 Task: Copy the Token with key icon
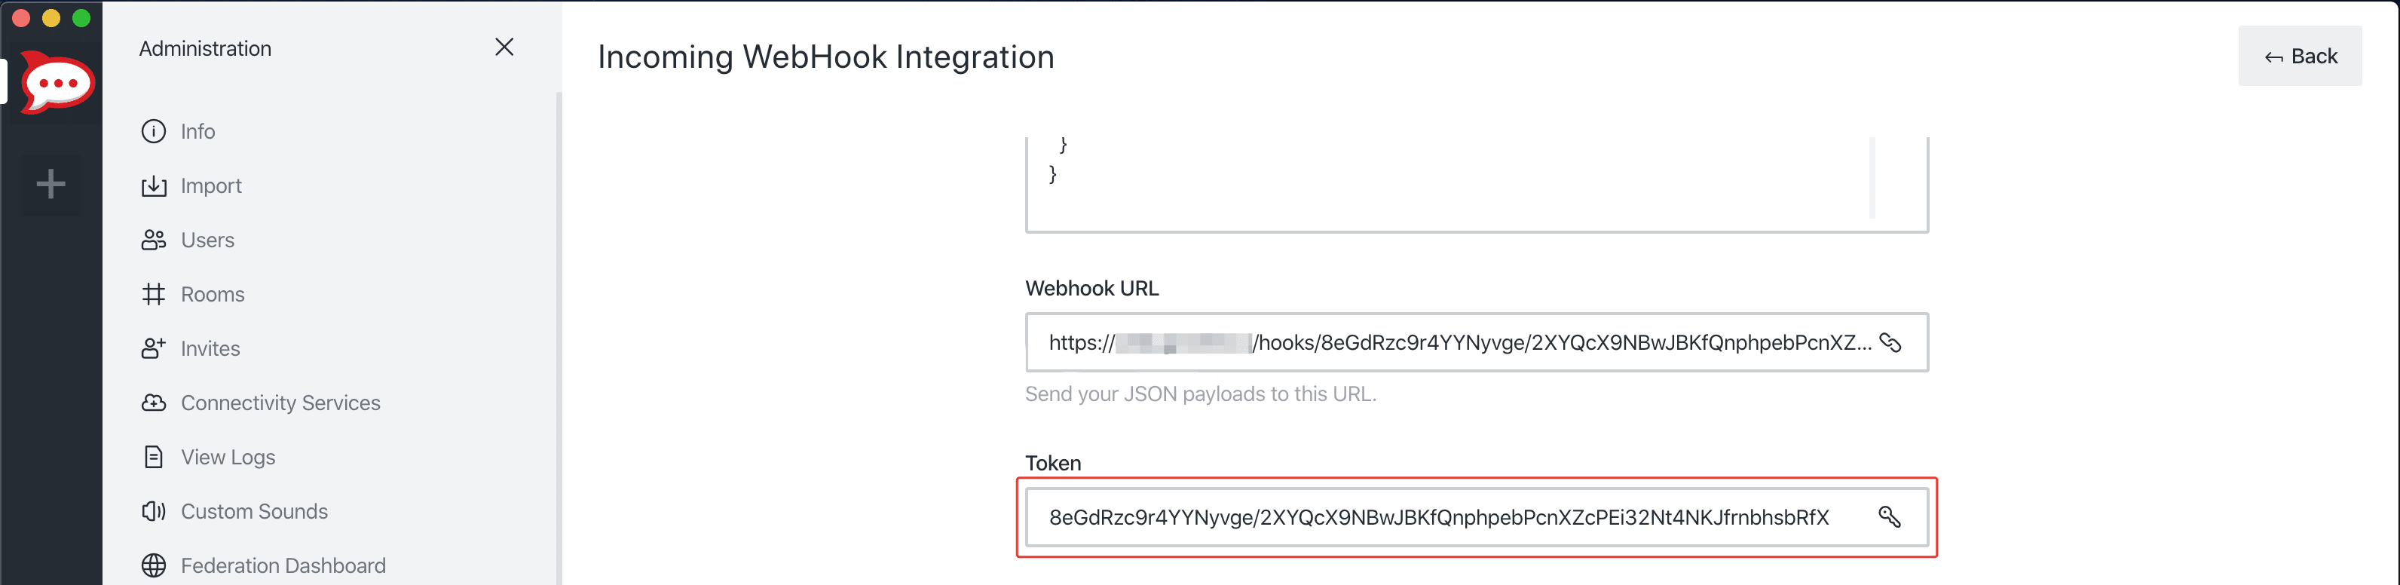pos(1888,517)
